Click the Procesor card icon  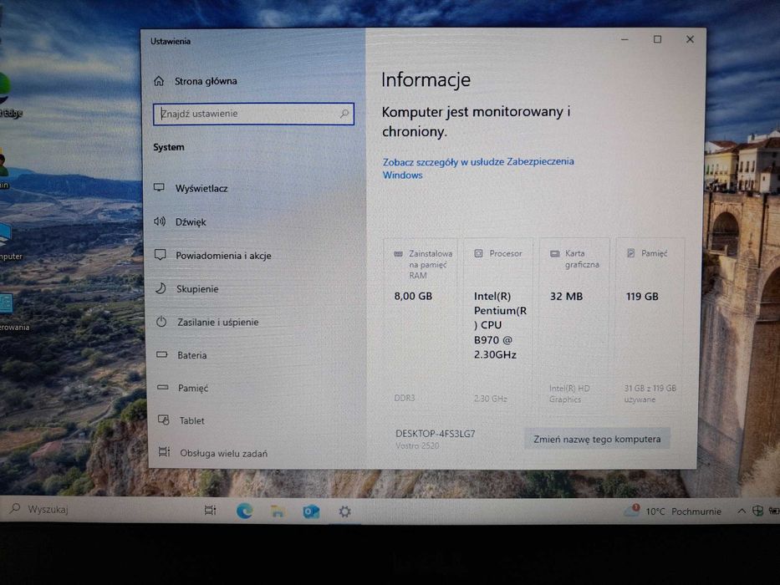point(478,254)
